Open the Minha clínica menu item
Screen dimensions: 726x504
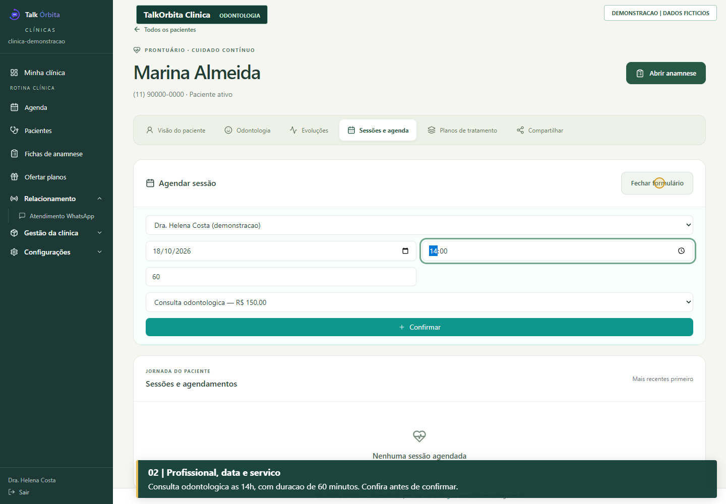pos(56,73)
